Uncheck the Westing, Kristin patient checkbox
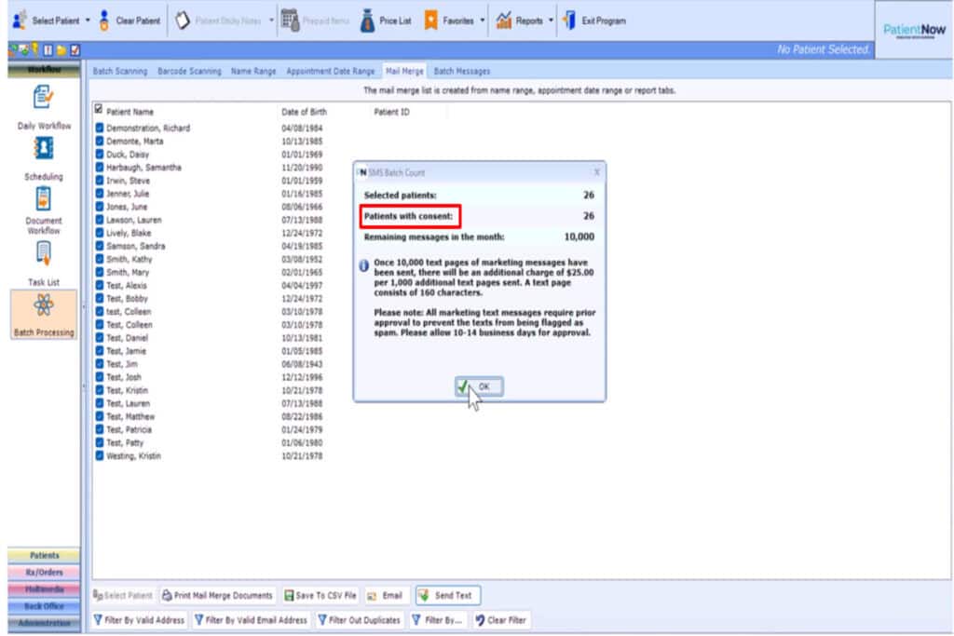The height and width of the screenshot is (636, 954). coord(100,456)
